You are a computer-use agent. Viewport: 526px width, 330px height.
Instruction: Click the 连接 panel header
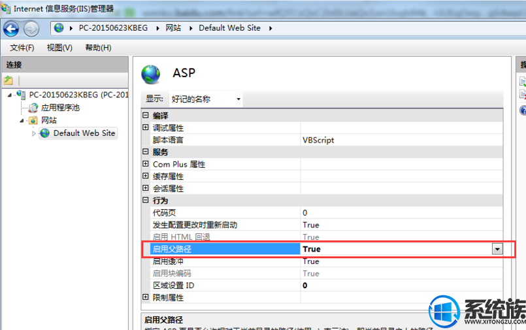65,65
